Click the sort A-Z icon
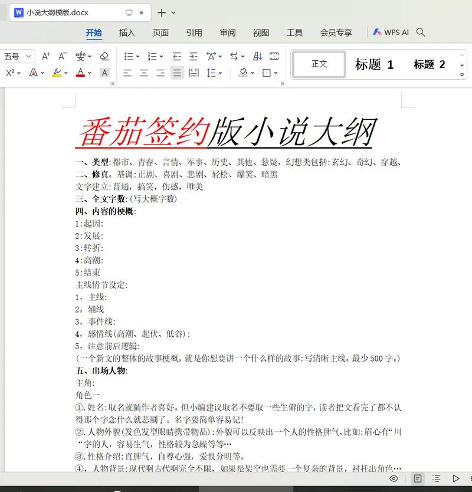 (x=258, y=57)
